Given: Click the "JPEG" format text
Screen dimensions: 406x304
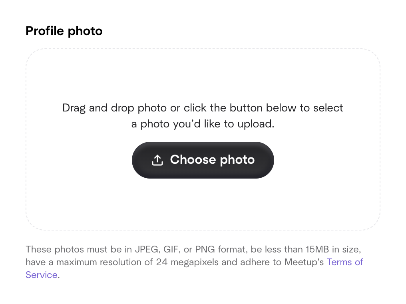Looking at the screenshot, I should coord(148,250).
